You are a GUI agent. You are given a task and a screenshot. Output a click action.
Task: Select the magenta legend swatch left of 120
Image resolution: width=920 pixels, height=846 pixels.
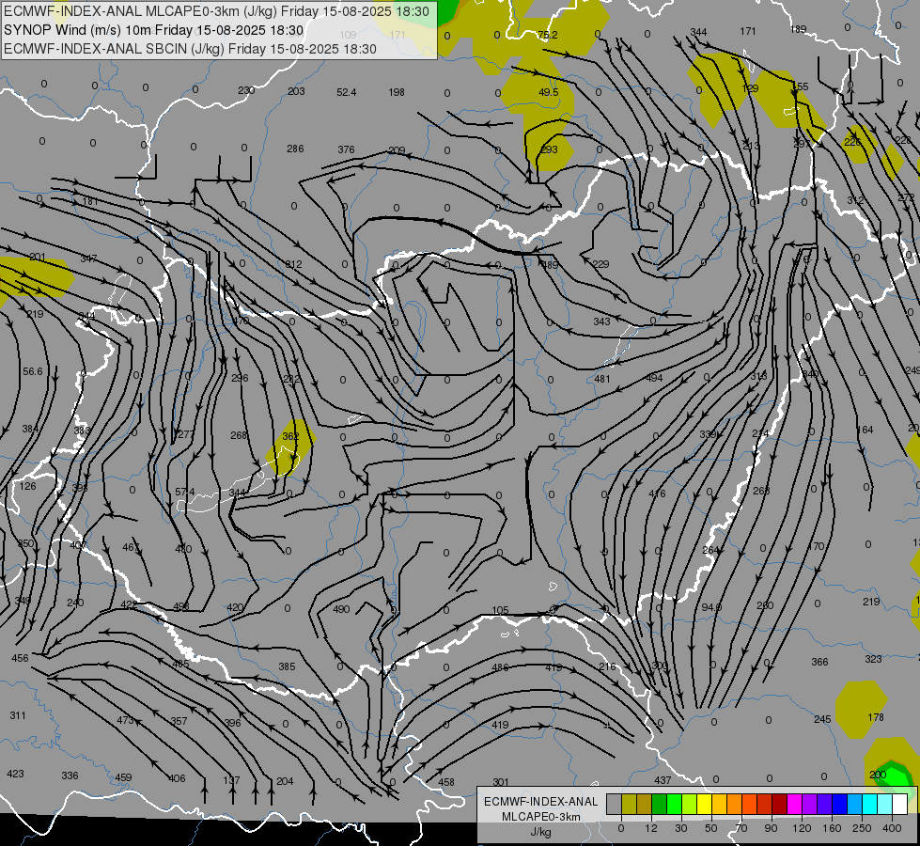click(x=794, y=804)
